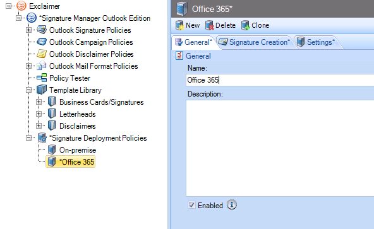Click the Office 365 header server icon
The width and height of the screenshot is (374, 229).
coord(182,9)
